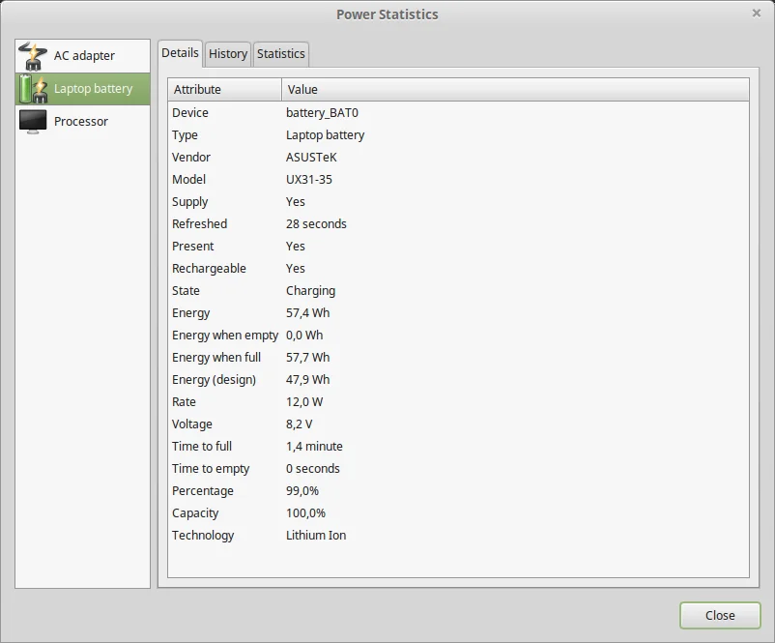Click the value '47,9 Wh'
The height and width of the screenshot is (643, 775).
pos(307,380)
